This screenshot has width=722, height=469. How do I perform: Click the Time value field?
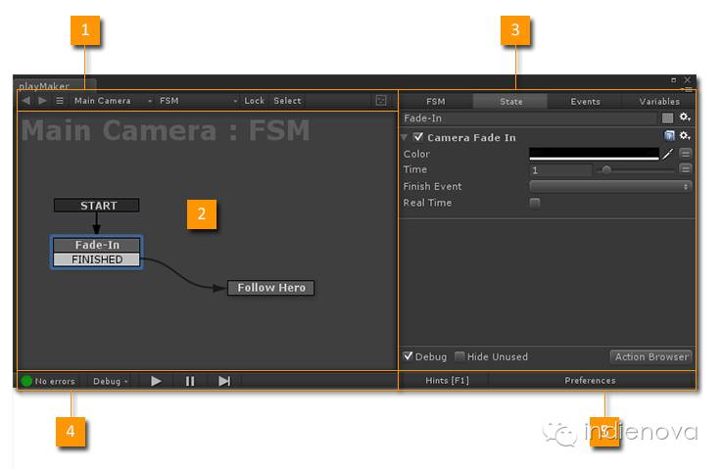[560, 170]
